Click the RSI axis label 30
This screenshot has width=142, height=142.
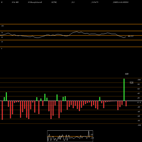[2, 42]
